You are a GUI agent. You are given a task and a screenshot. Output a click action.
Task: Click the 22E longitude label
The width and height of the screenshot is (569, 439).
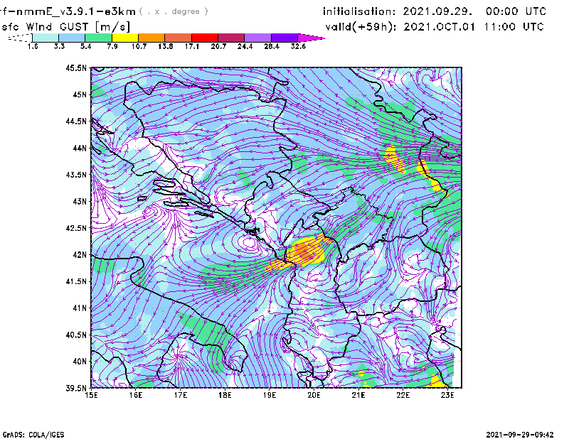403,395
